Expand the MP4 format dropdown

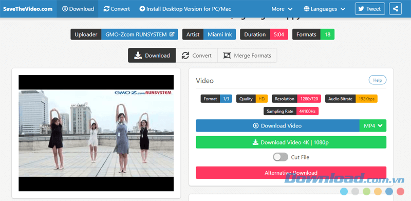point(373,126)
